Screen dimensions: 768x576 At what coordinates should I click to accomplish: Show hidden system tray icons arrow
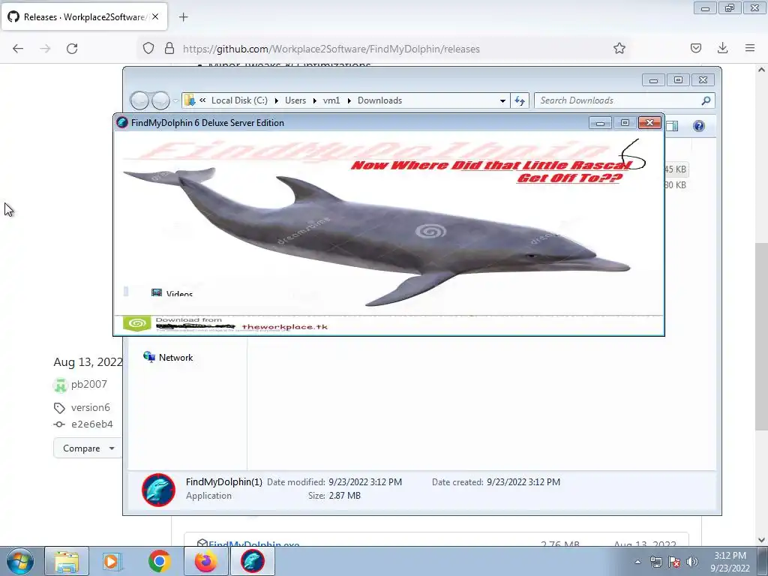(637, 562)
